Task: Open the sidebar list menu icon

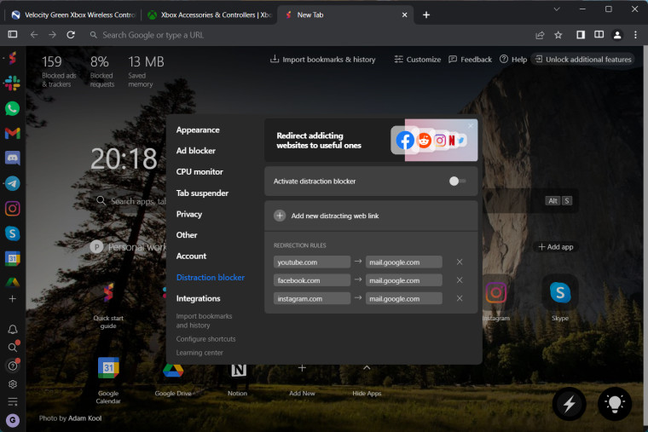Action: 13,401
